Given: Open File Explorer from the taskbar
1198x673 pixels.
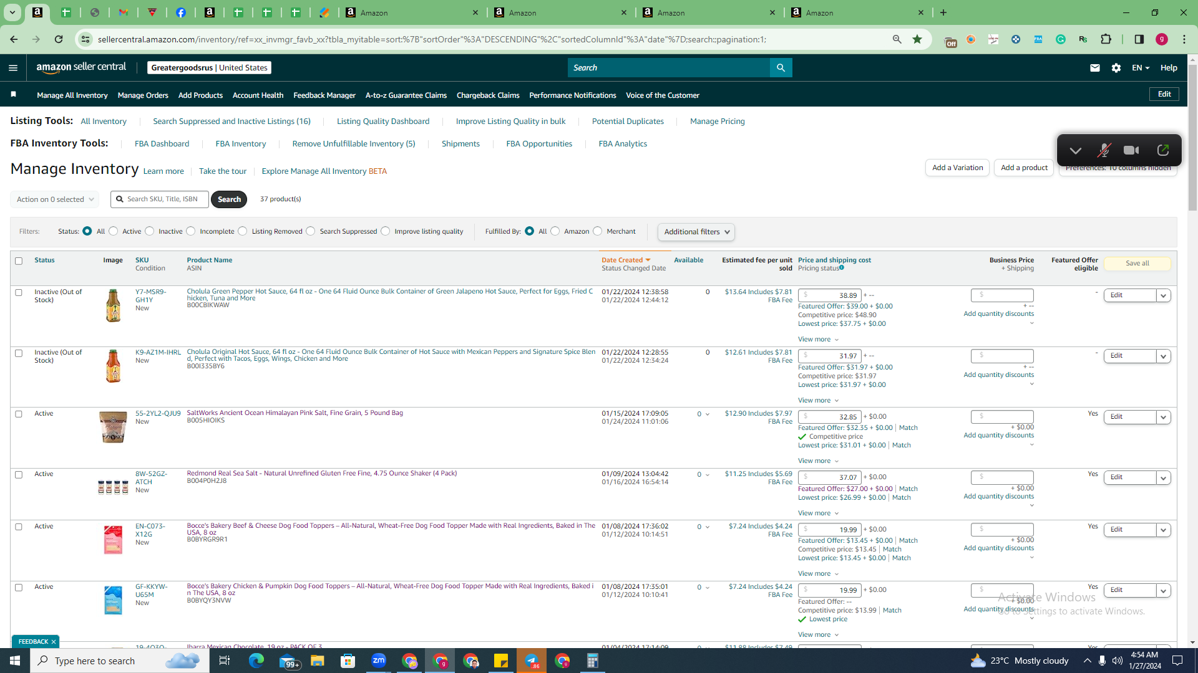Looking at the screenshot, I should click(x=318, y=661).
